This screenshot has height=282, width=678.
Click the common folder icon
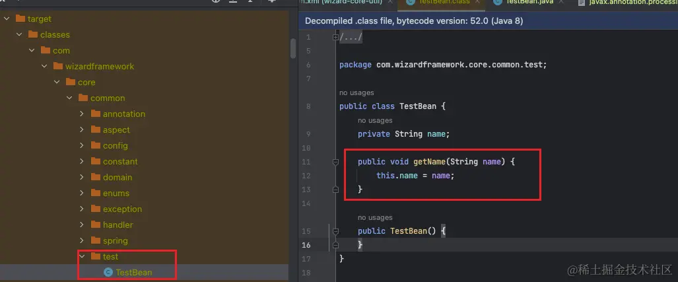click(83, 98)
